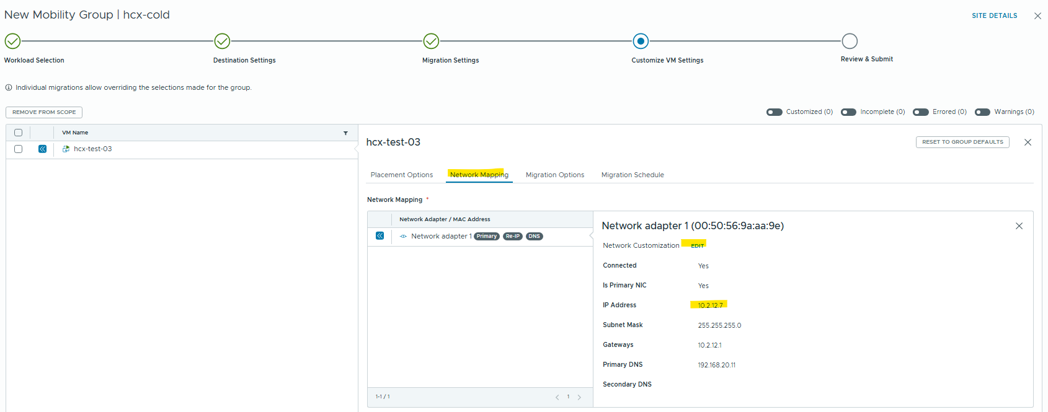
Task: Open the Review & Submit step circle
Action: click(850, 41)
